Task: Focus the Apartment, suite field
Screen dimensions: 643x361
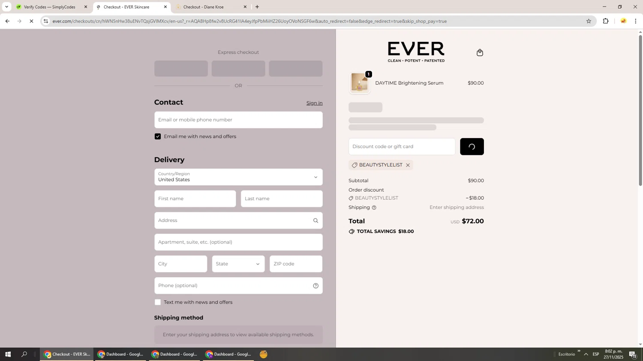Action: 238,242
